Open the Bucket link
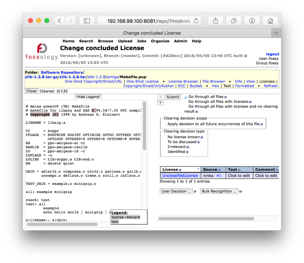 (x=196, y=86)
